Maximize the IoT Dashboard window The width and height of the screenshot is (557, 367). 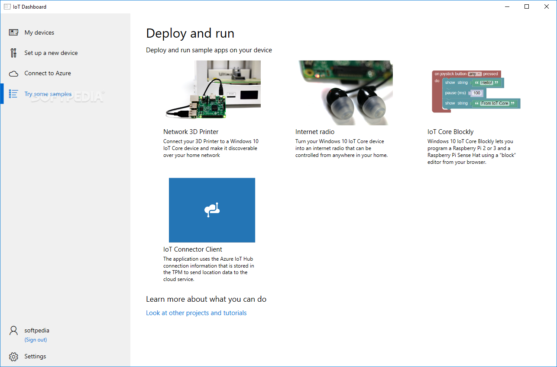[x=527, y=6]
